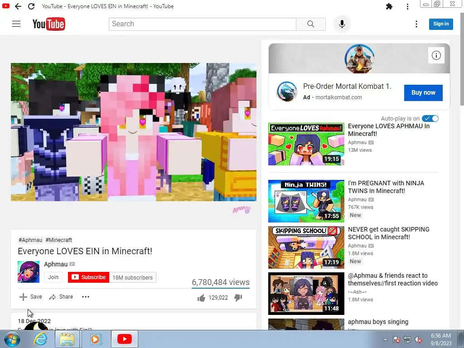Click the YouTube logo

click(x=49, y=24)
